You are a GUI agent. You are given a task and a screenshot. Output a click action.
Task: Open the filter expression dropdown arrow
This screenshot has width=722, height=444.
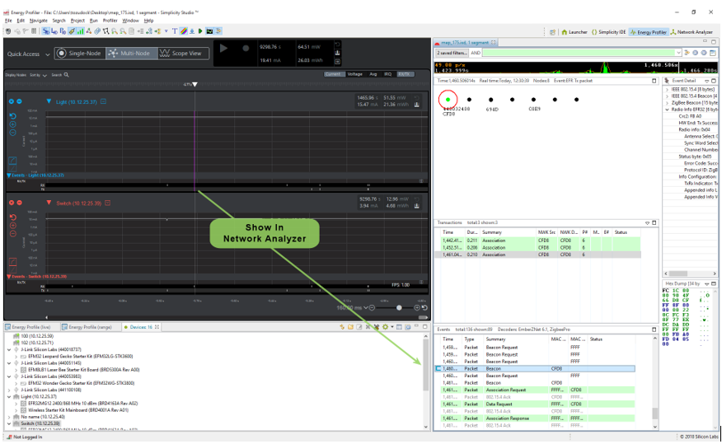coord(678,53)
